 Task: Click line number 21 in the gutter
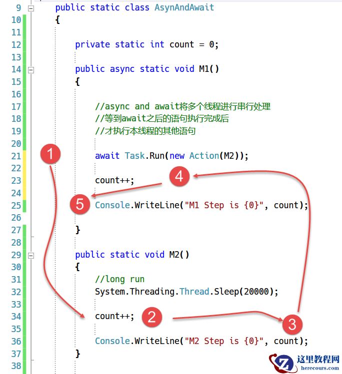(16, 156)
